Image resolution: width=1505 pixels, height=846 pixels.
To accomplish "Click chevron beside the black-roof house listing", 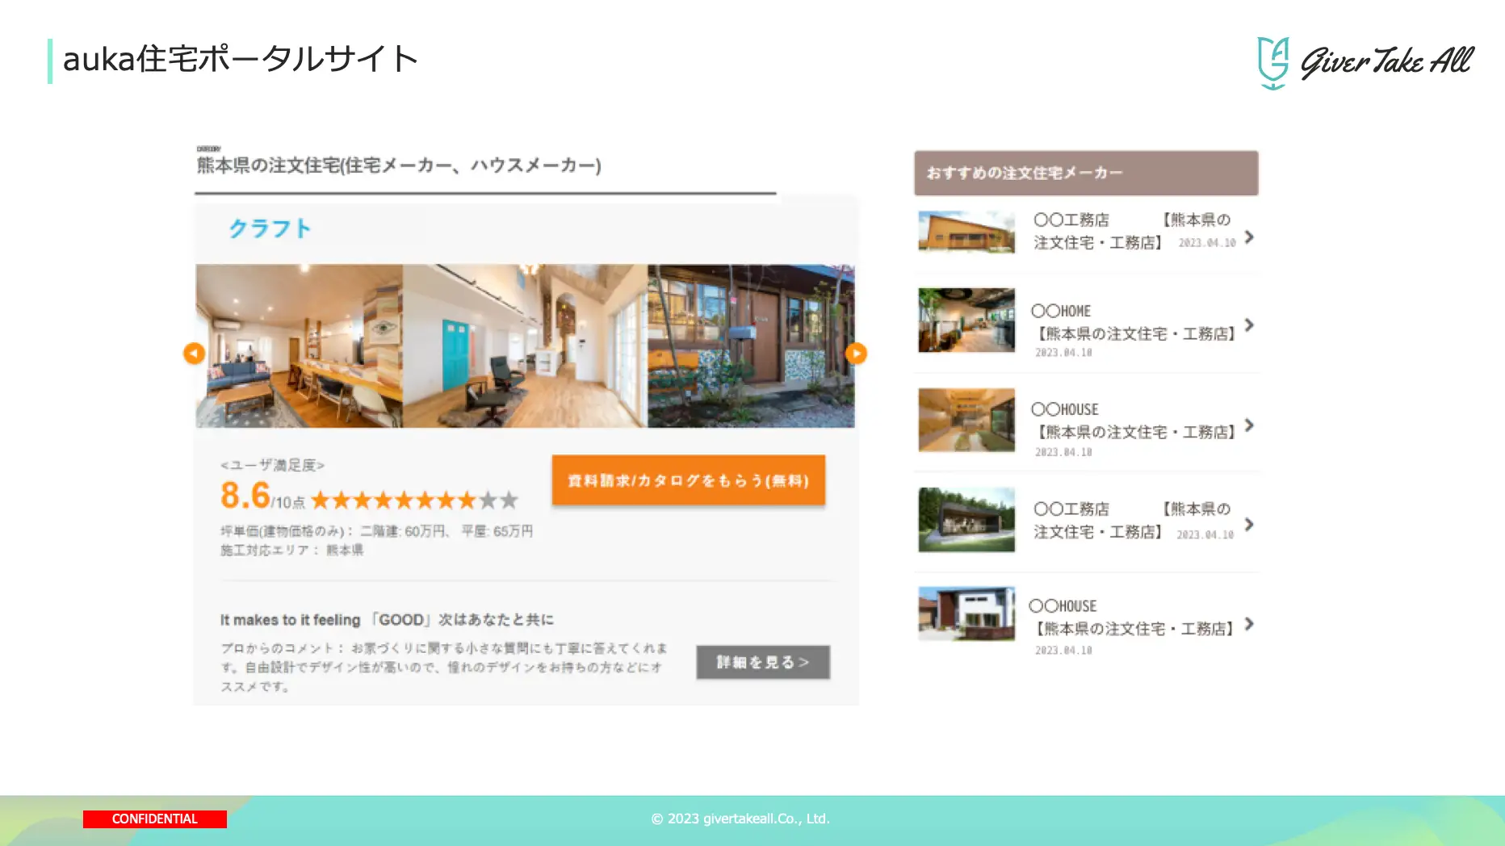I will pos(1249,525).
